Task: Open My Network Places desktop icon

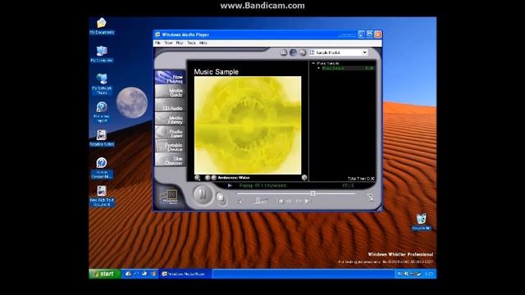Action: (x=102, y=84)
